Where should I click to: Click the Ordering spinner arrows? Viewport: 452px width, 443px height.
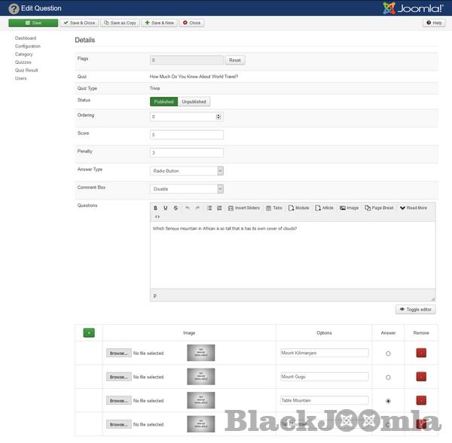click(x=219, y=117)
